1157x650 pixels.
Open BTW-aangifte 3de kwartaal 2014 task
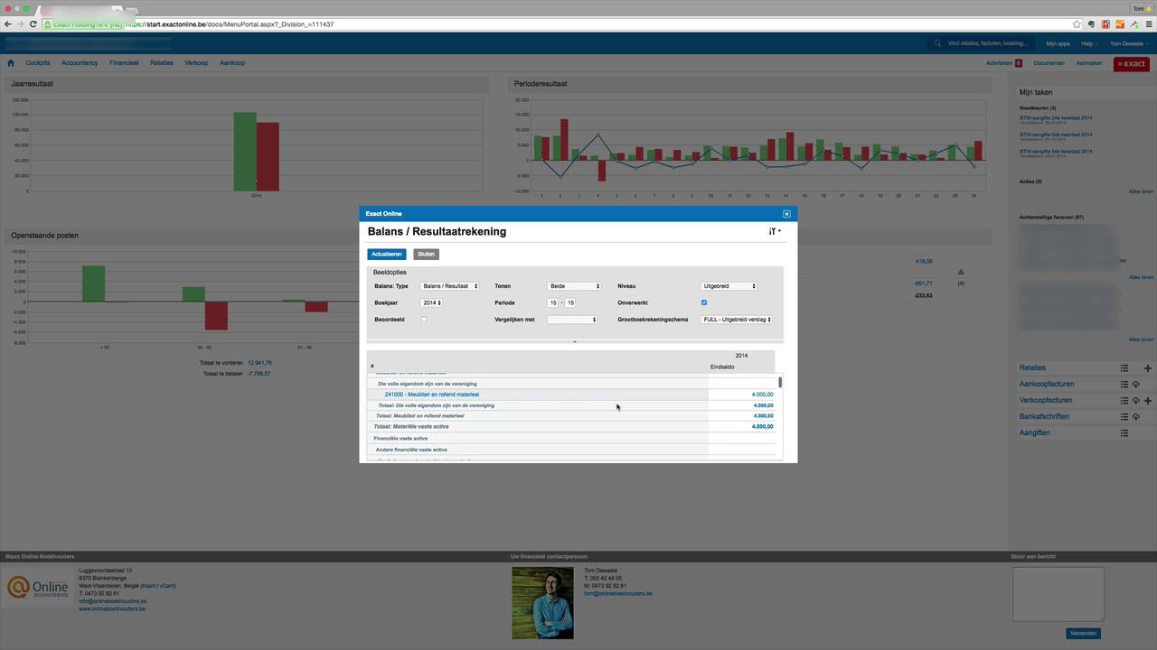(1056, 135)
